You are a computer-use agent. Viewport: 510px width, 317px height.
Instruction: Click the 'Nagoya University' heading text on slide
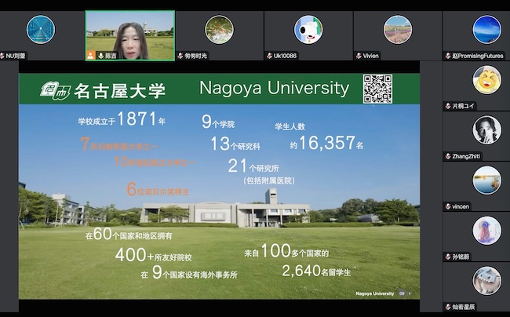(274, 89)
